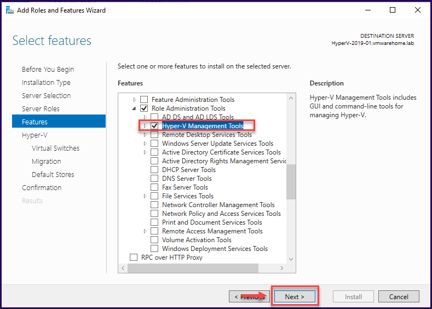Switch to the Server Roles step
Screen dimensions: 432x309
(x=41, y=109)
